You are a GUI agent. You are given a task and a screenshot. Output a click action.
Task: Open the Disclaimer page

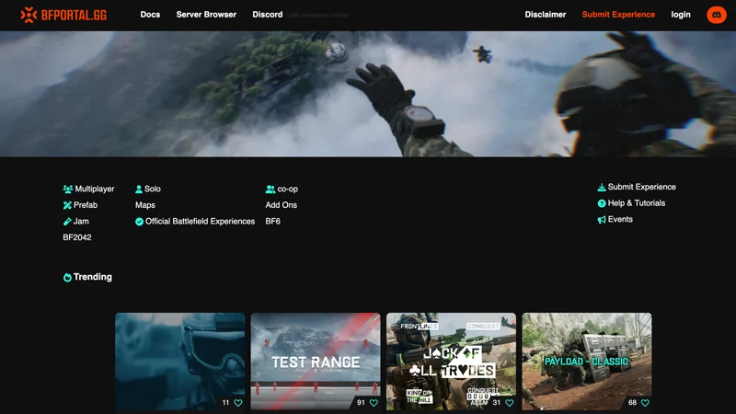(x=546, y=15)
